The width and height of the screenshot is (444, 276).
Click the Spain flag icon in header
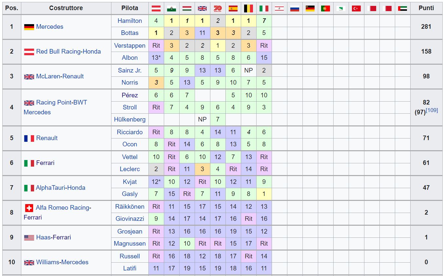tap(233, 8)
